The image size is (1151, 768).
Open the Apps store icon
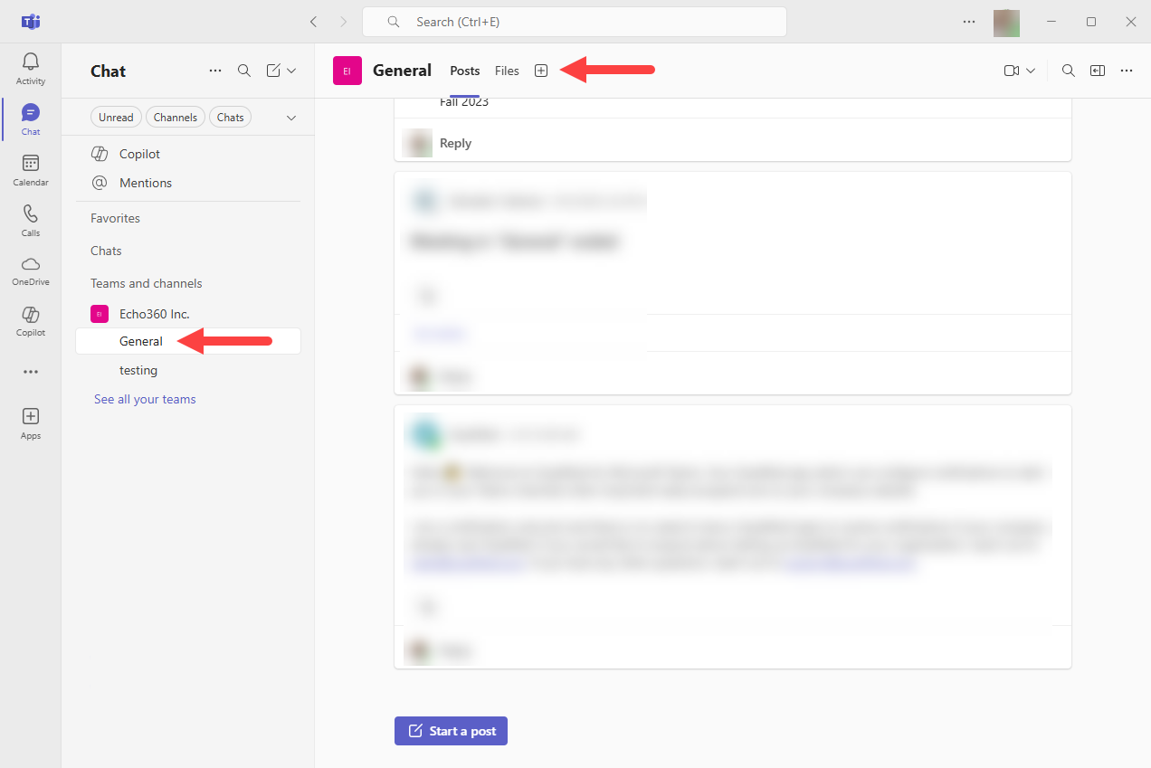pyautogui.click(x=31, y=422)
